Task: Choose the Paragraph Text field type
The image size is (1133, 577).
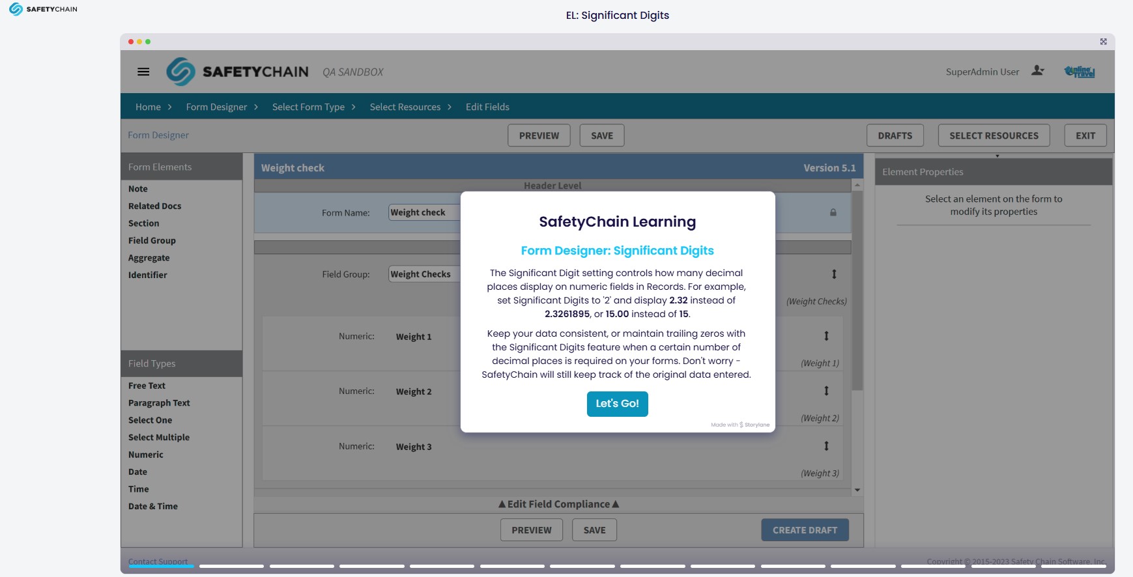Action: 160,403
